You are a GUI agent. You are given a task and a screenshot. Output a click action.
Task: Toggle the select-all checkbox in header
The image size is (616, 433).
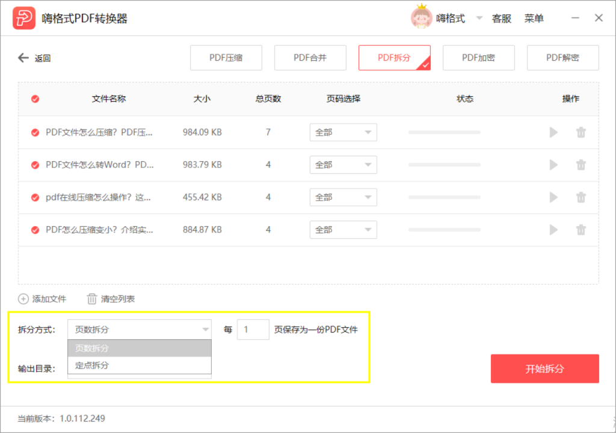[x=35, y=99]
